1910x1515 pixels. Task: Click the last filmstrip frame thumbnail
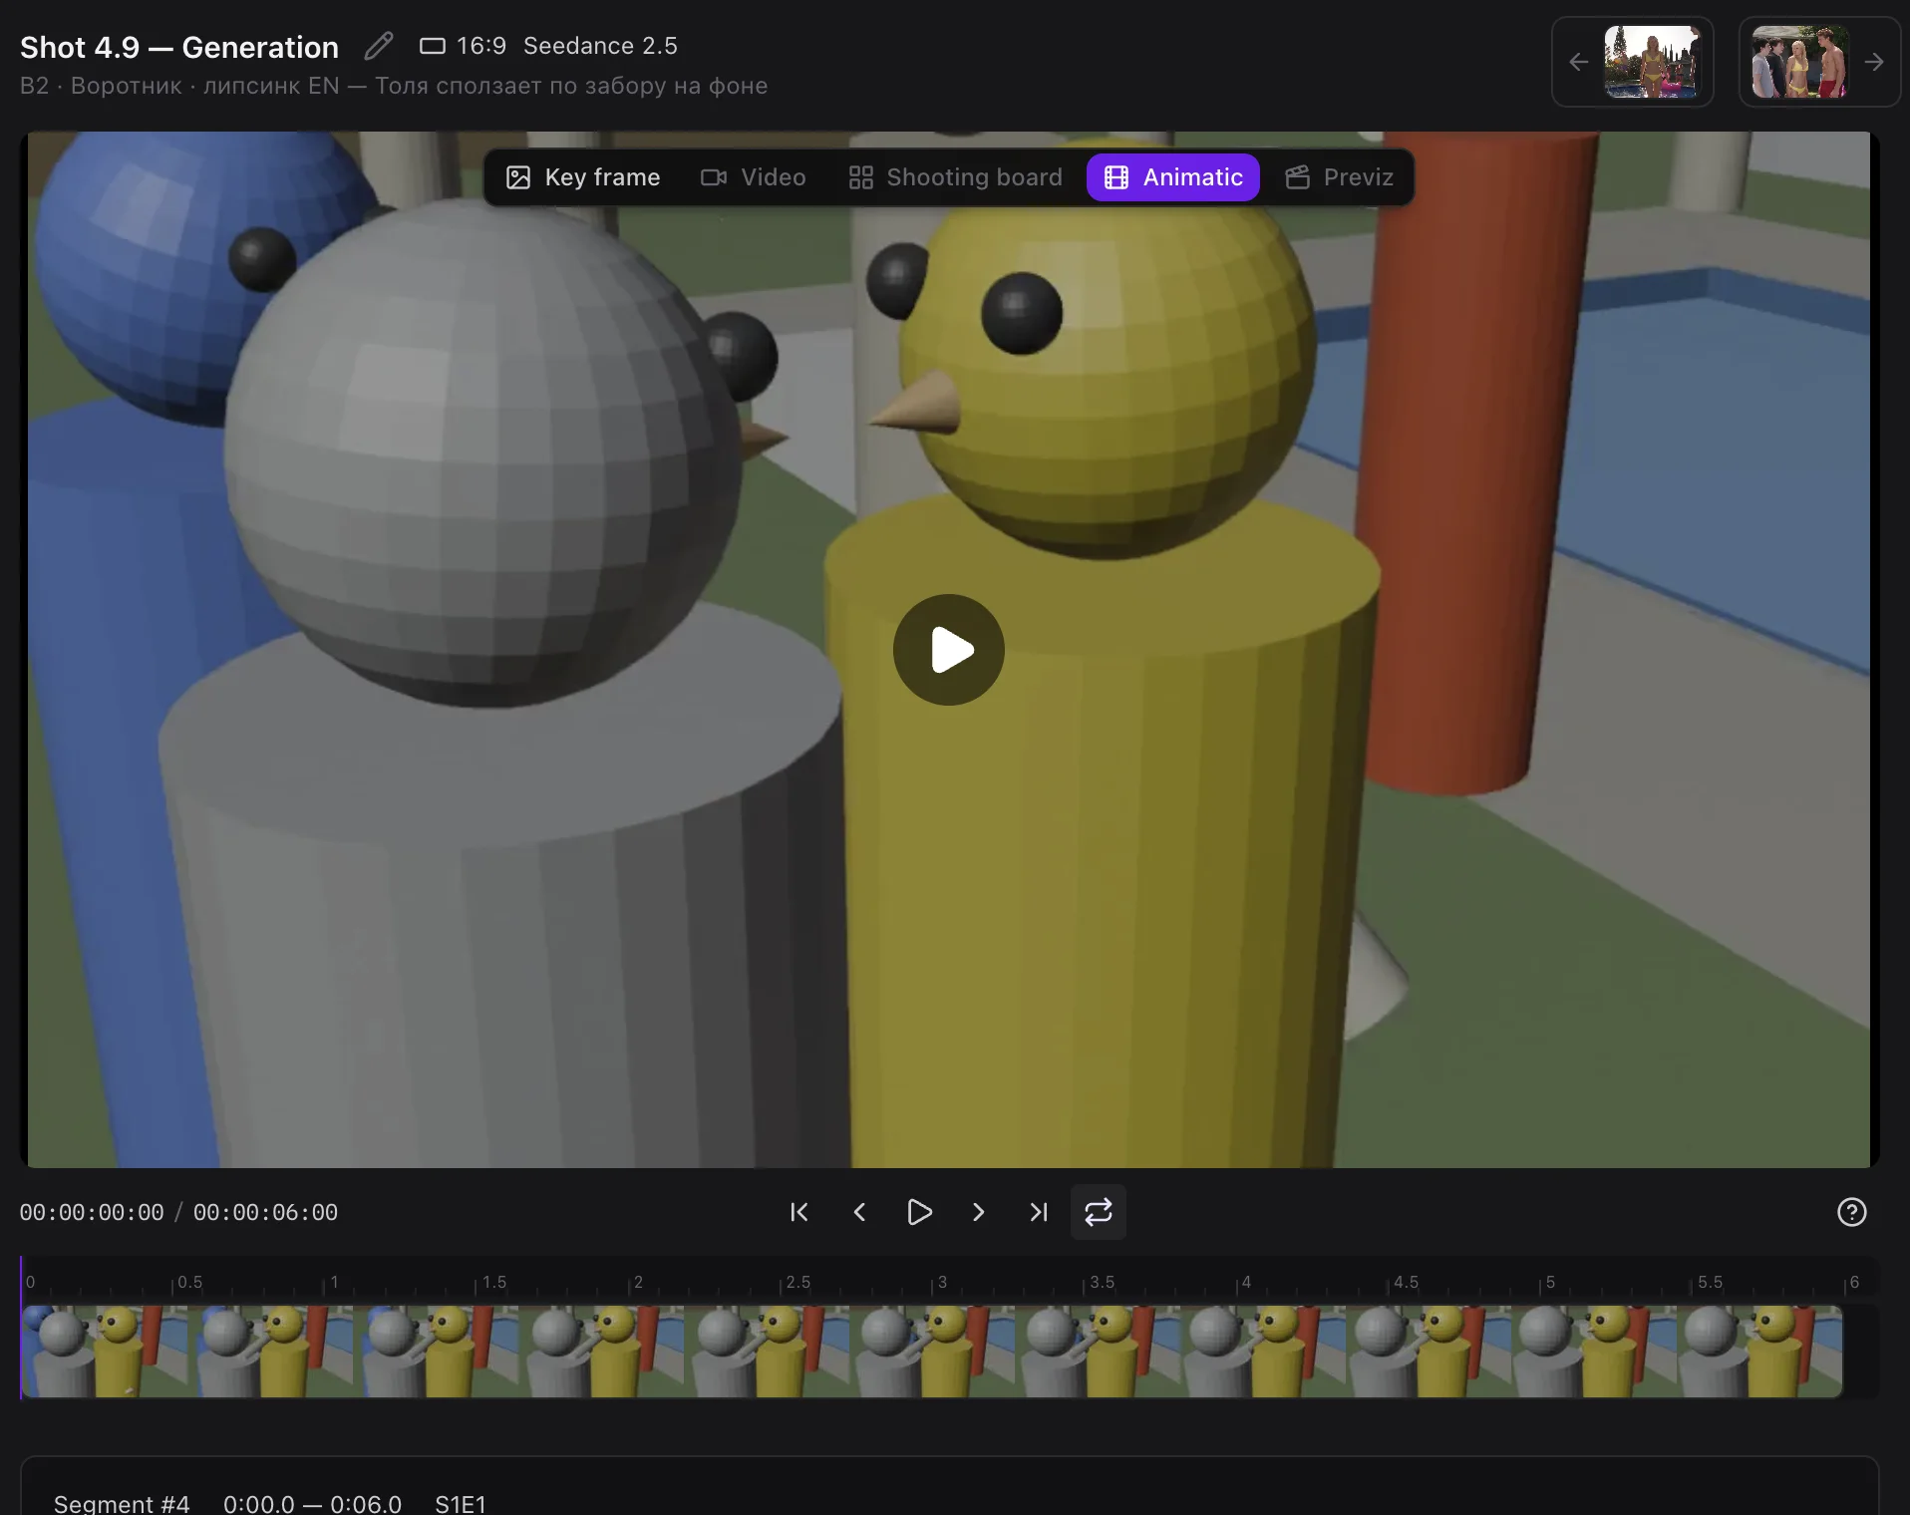coord(1760,1352)
